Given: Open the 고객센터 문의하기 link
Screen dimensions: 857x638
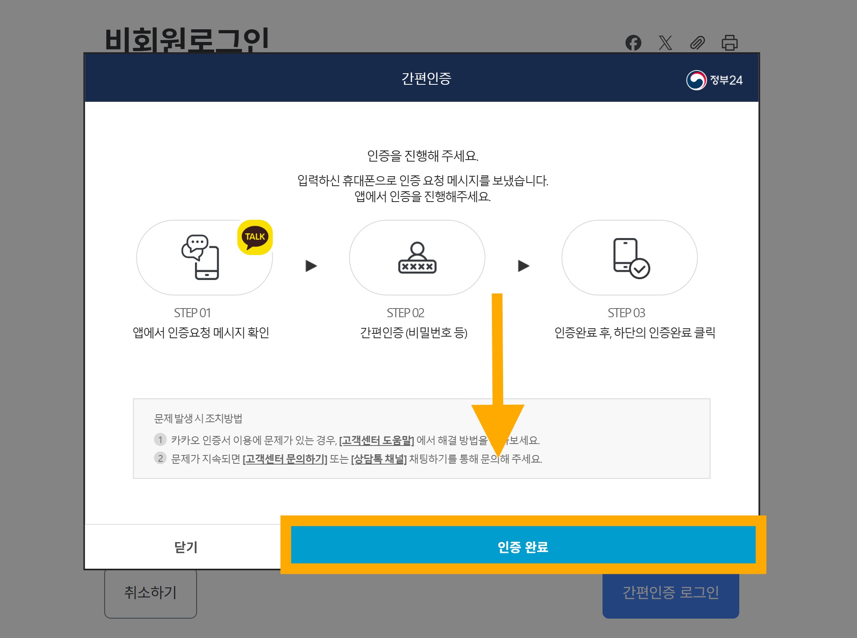Looking at the screenshot, I should pyautogui.click(x=285, y=459).
